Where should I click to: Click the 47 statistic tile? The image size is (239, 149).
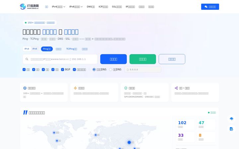pyautogui.click(x=206, y=124)
